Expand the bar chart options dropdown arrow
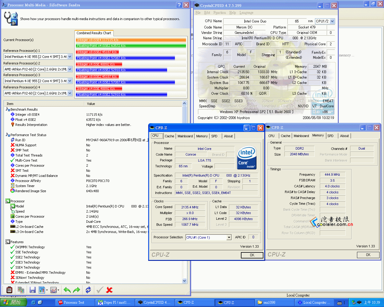Screen dimensions: 384x307 [x=46, y=290]
